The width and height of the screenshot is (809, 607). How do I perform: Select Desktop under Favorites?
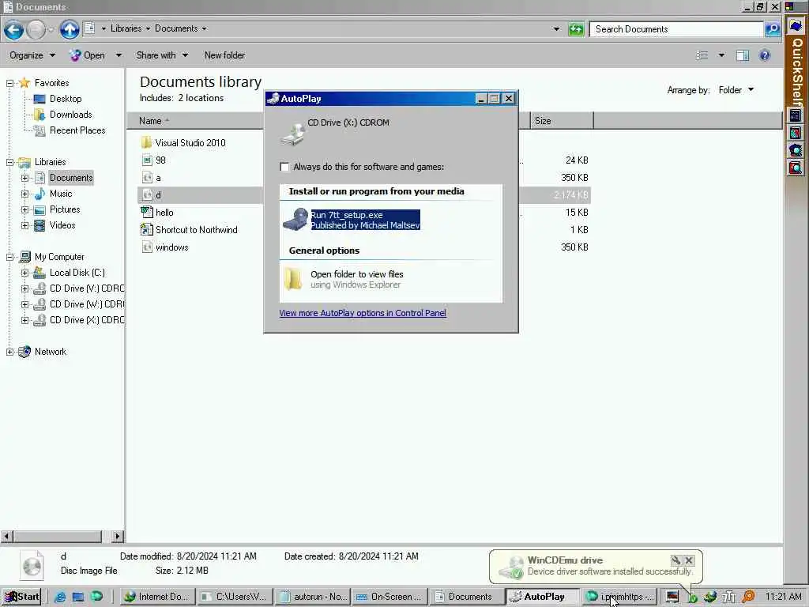pyautogui.click(x=66, y=99)
